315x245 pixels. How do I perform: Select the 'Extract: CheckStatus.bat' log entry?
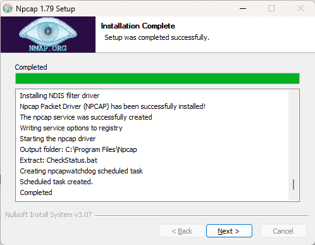[58, 160]
